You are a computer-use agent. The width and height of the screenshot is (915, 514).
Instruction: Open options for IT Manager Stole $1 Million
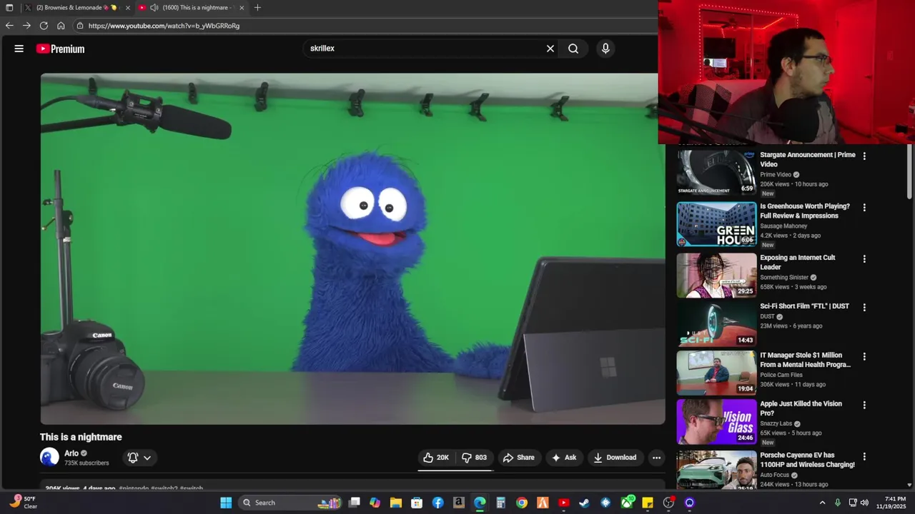[864, 356]
